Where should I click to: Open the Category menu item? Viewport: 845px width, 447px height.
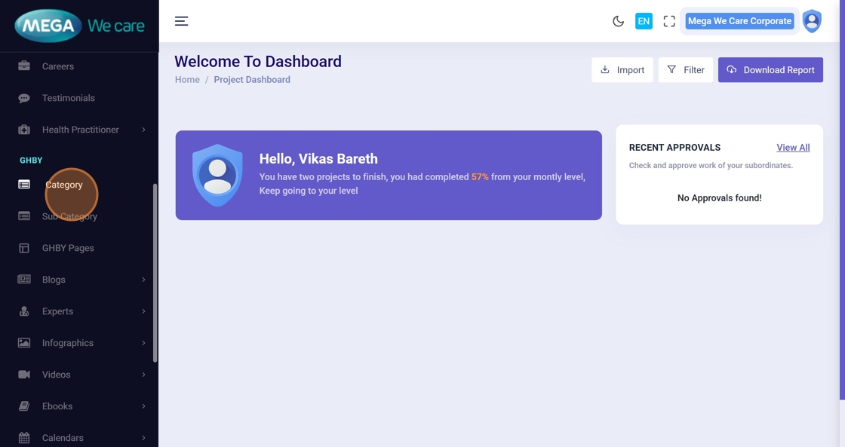64,185
